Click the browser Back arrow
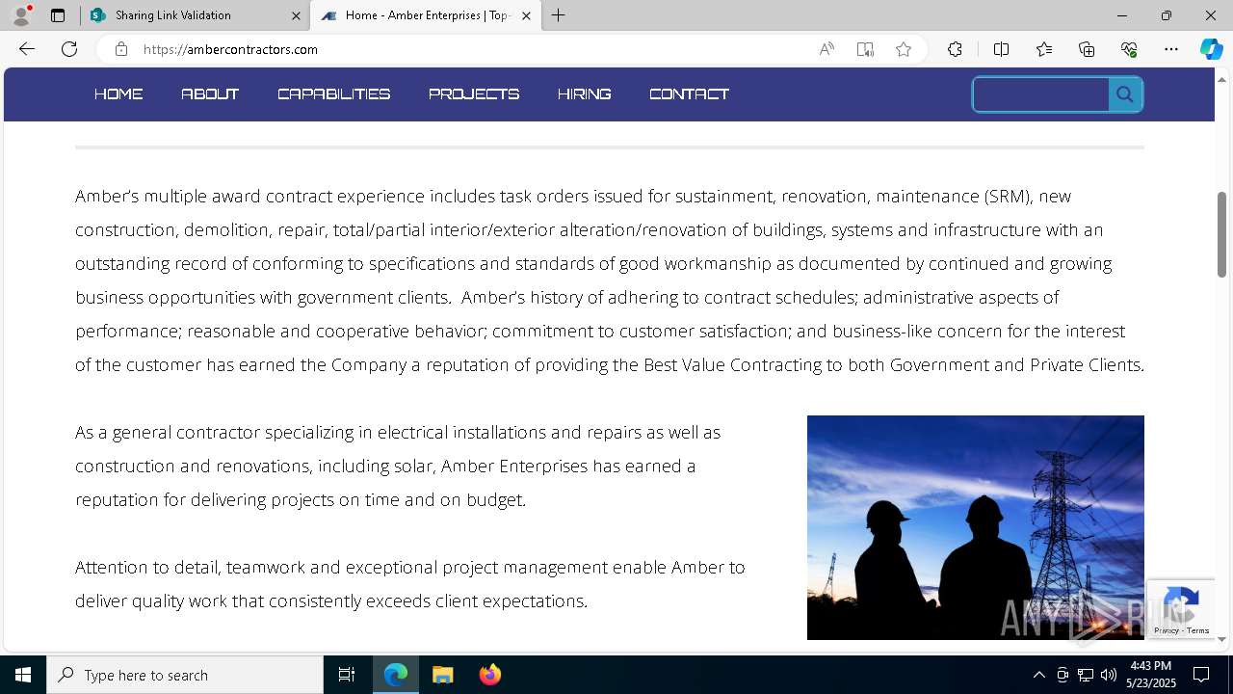The height and width of the screenshot is (694, 1233). (27, 49)
